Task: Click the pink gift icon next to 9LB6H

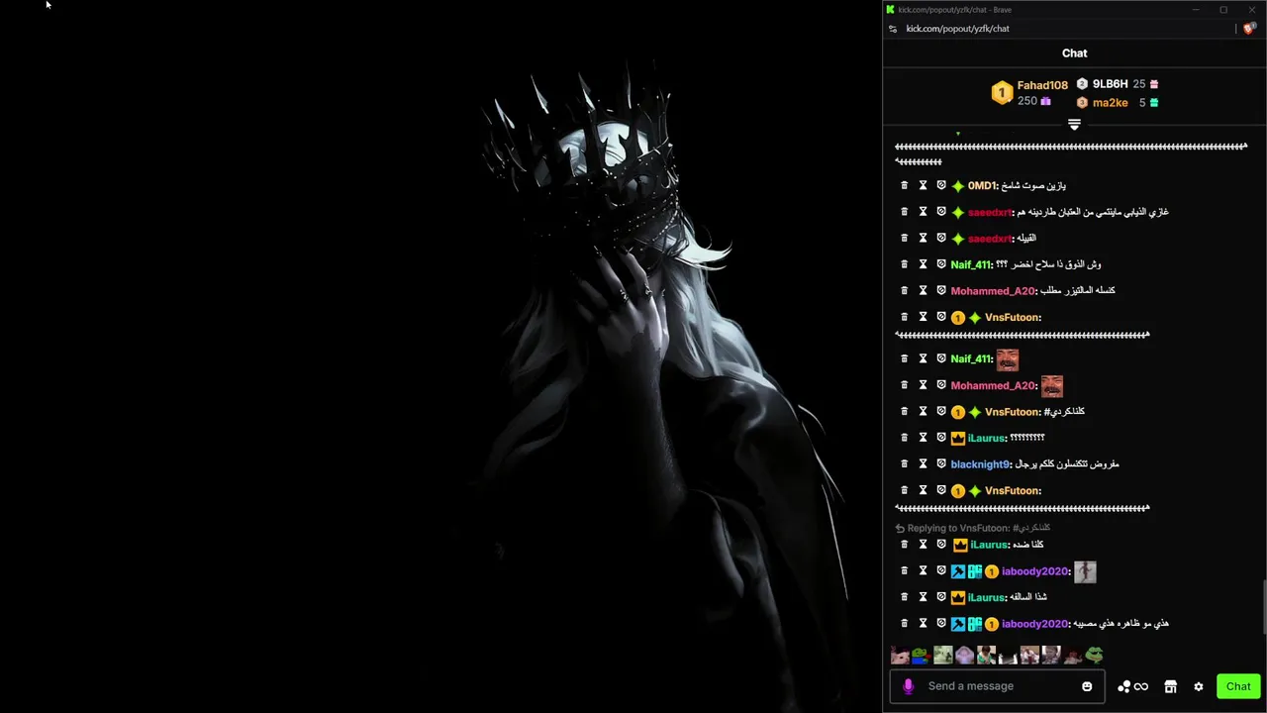Action: 1154,84
